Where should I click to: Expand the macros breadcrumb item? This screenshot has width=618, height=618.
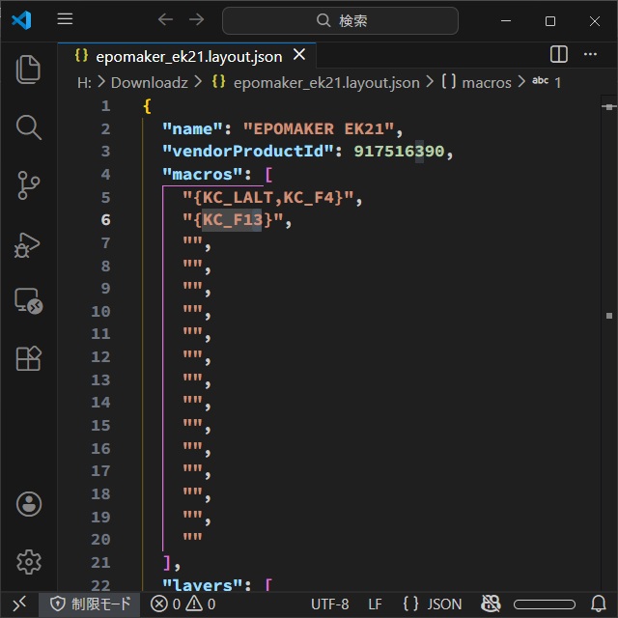point(486,83)
